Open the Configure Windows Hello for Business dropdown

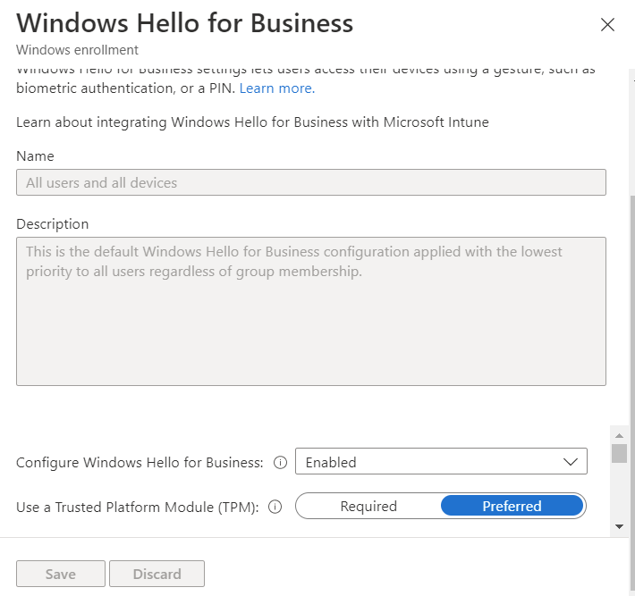pyautogui.click(x=441, y=461)
